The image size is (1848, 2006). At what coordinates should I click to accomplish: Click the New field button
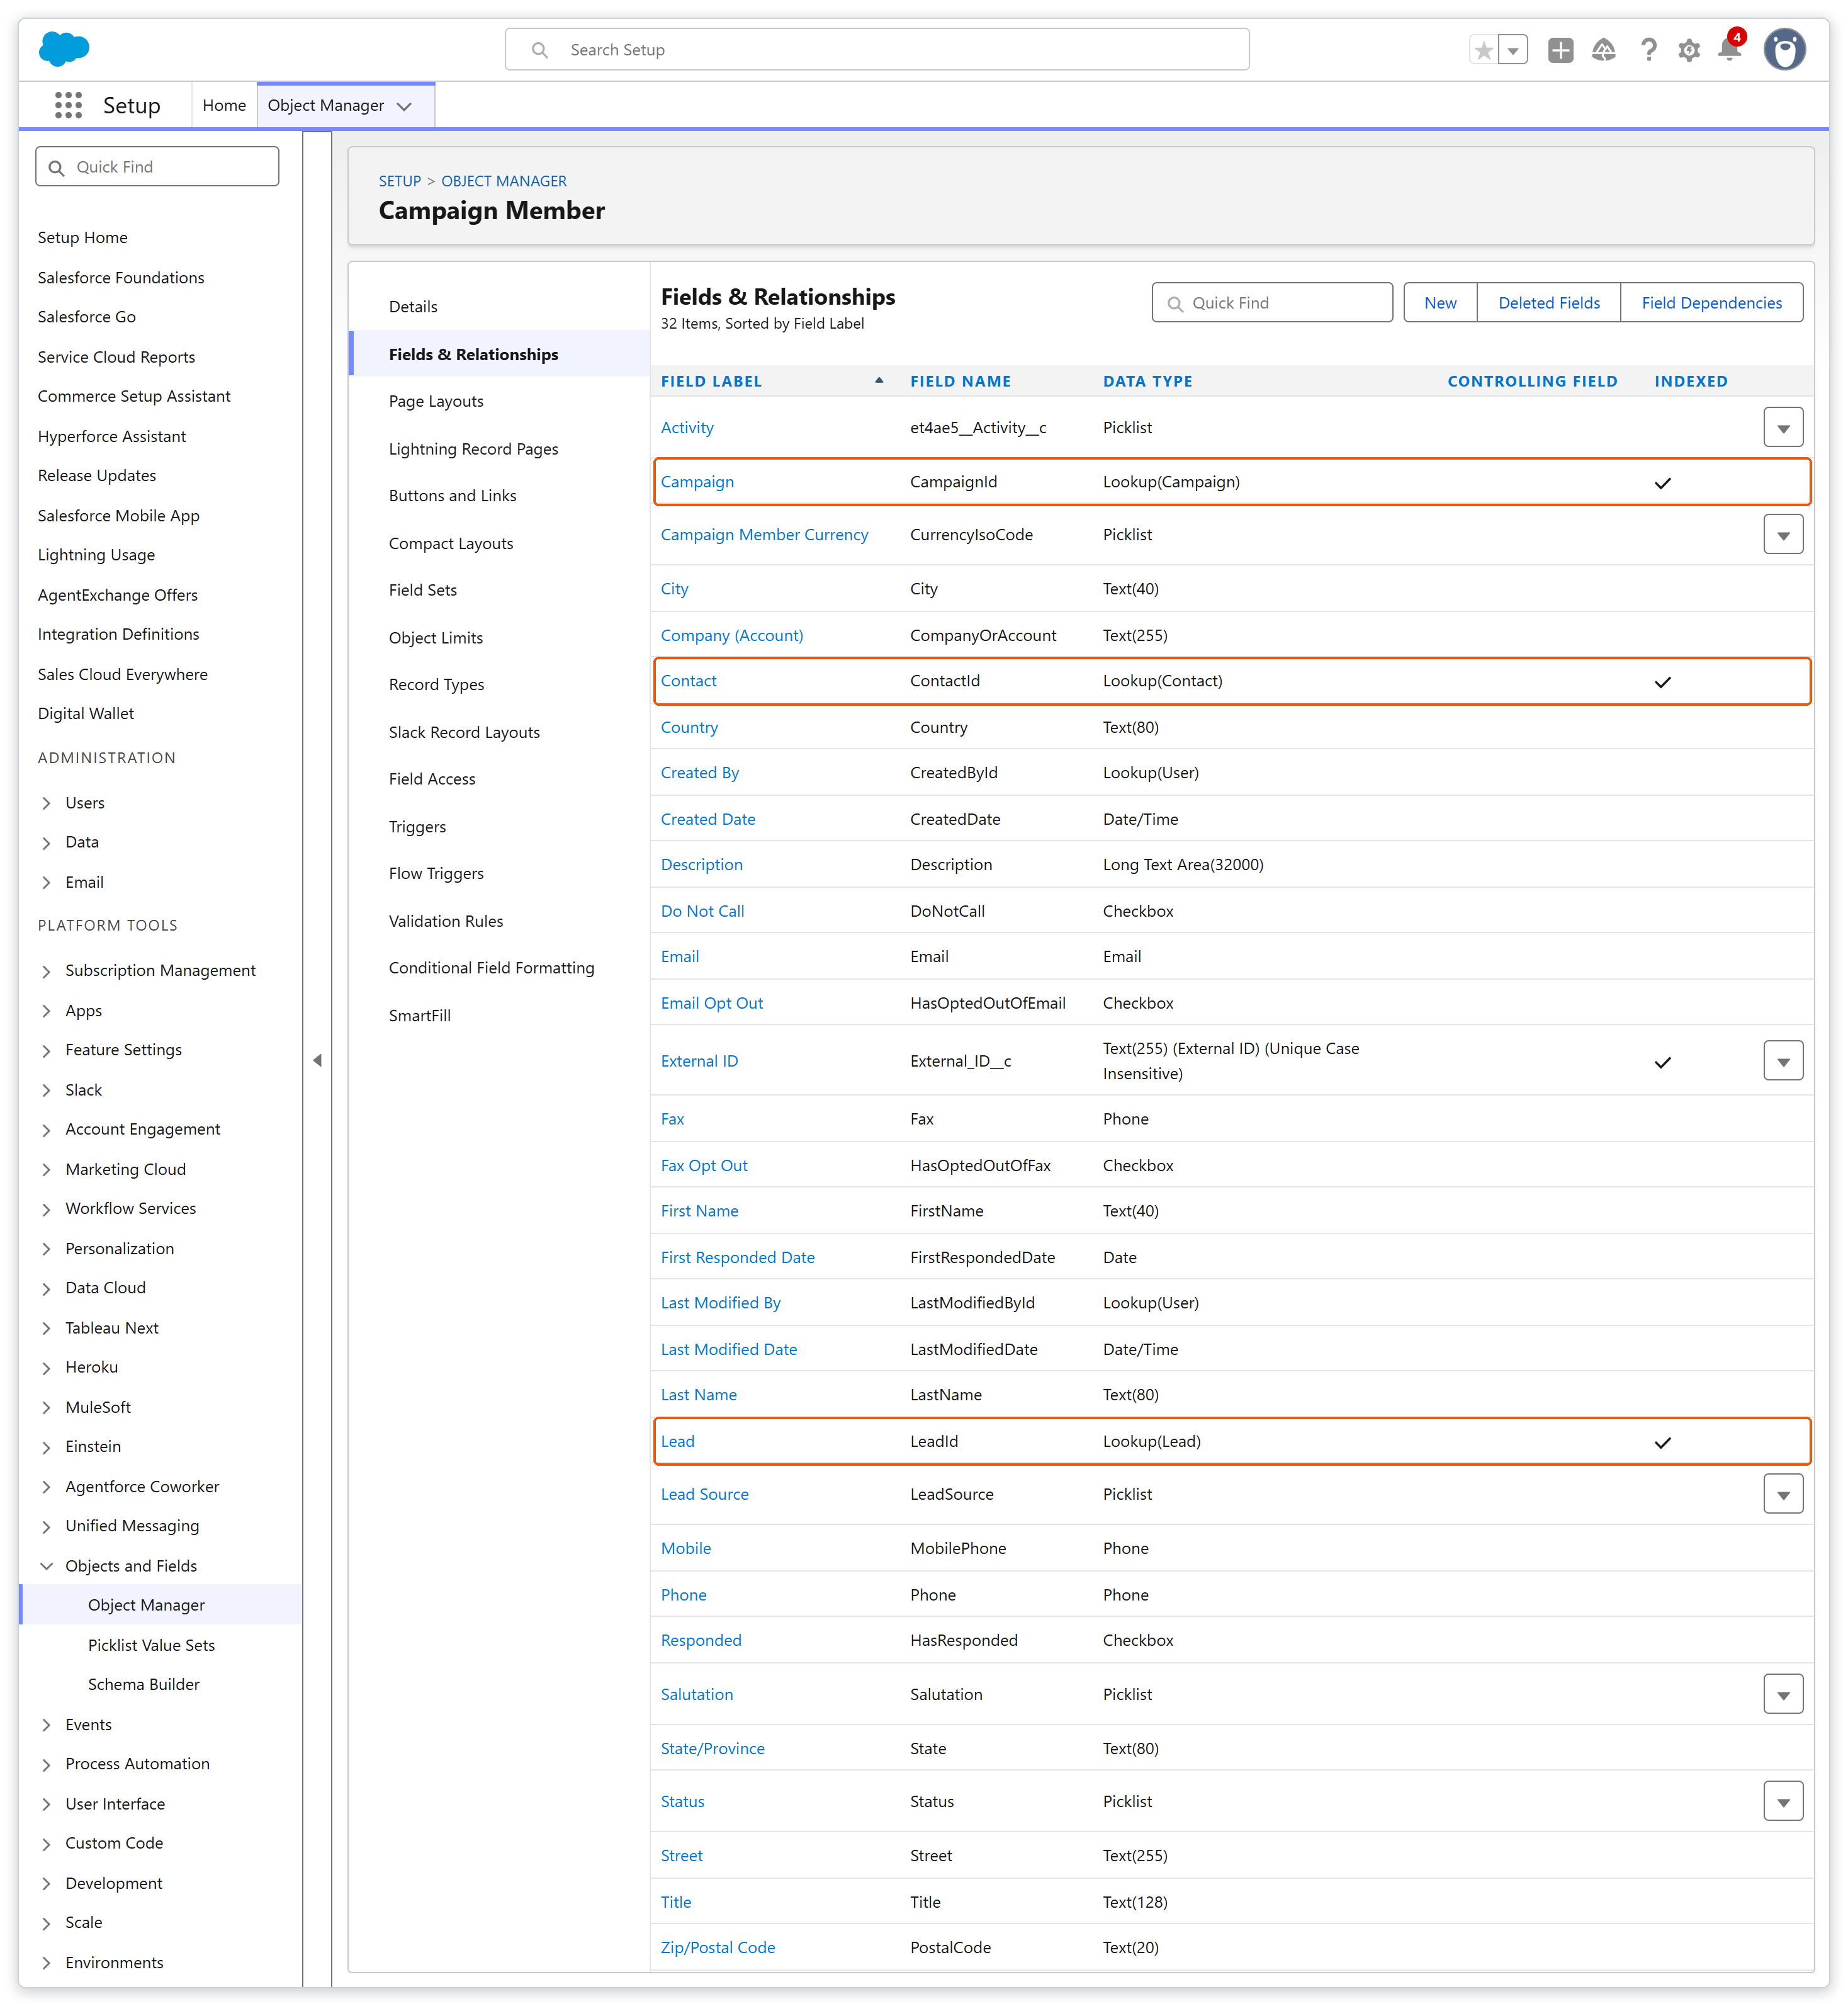click(1440, 302)
